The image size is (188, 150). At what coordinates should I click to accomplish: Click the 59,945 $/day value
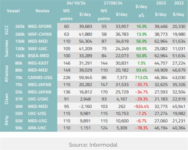(85, 77)
